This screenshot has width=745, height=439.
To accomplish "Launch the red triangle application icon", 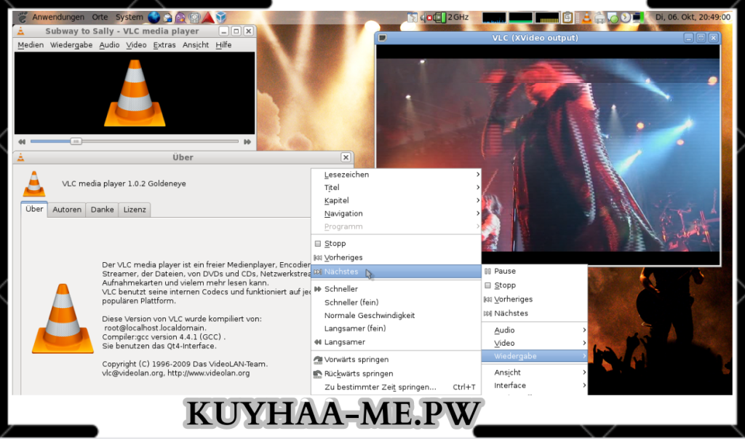I will [207, 17].
